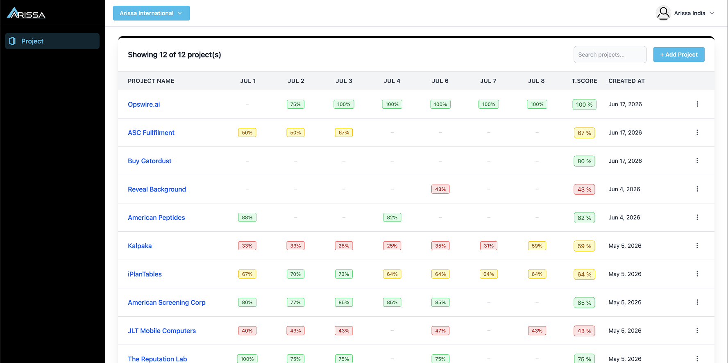Open the Kalpaka project link

pyautogui.click(x=140, y=246)
